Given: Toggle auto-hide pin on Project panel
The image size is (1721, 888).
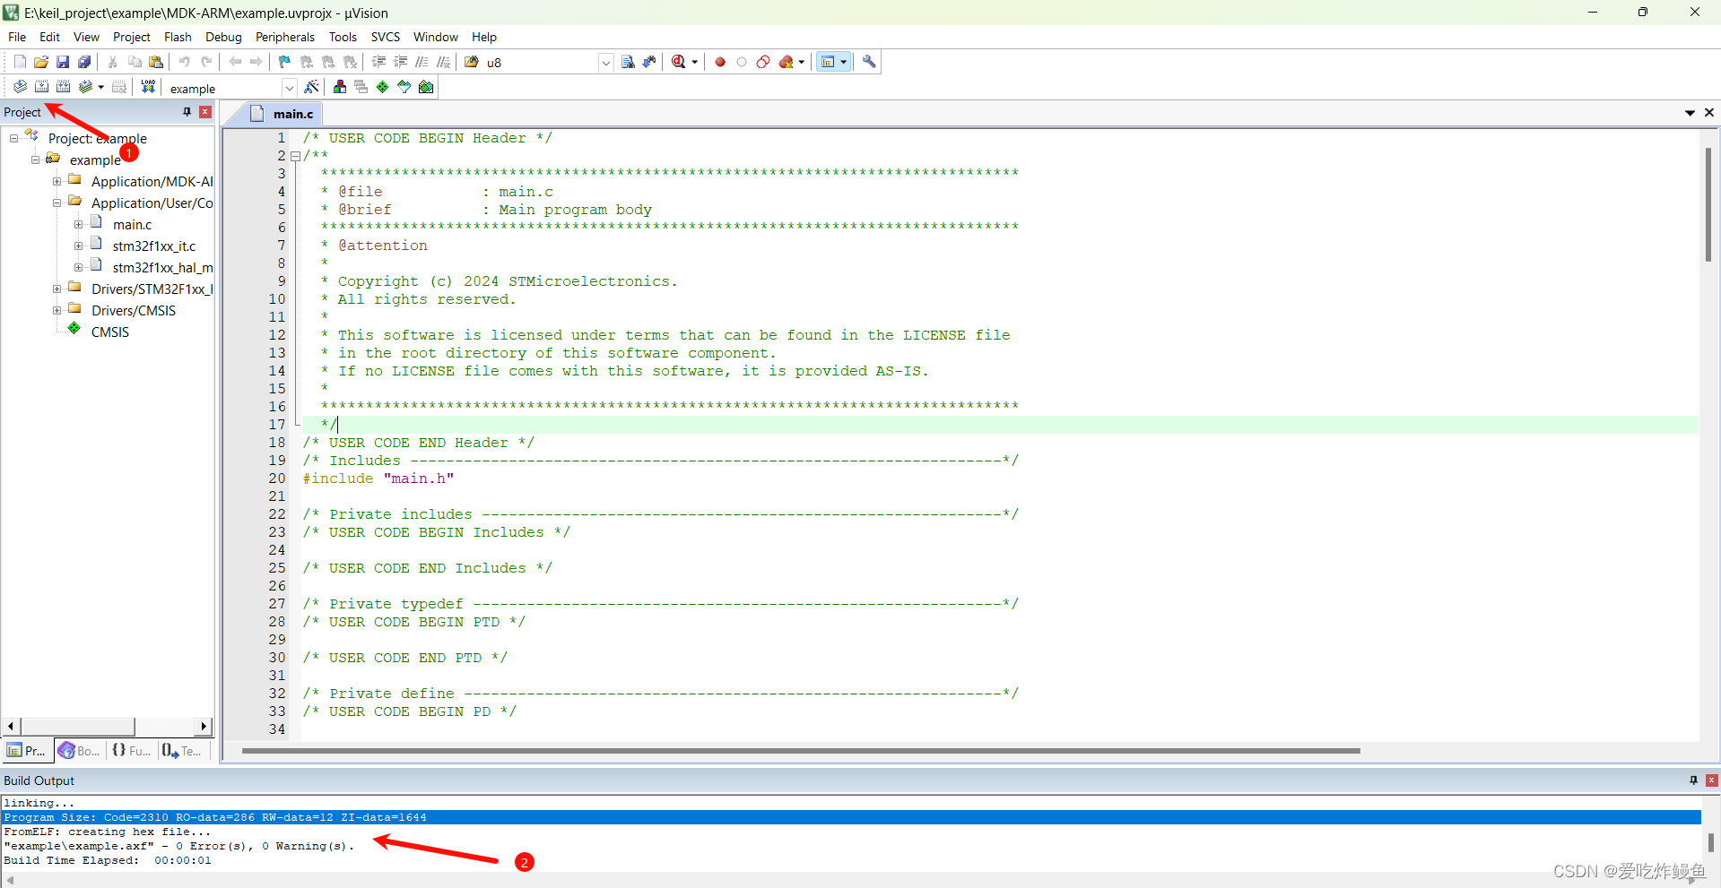Looking at the screenshot, I should [187, 112].
